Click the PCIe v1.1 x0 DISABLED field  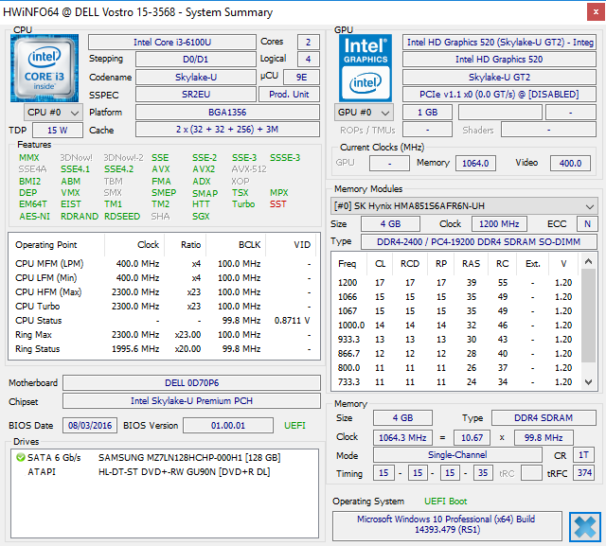(499, 95)
